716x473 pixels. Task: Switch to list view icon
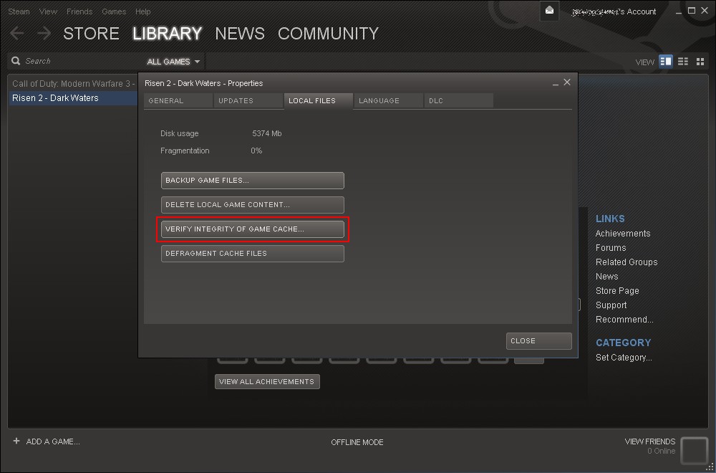point(682,62)
